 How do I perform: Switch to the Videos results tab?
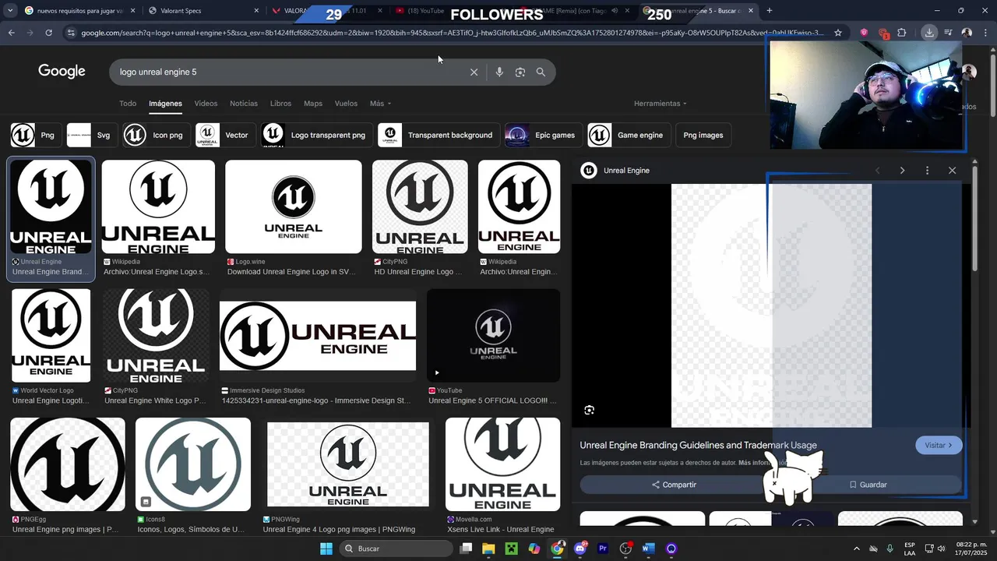click(206, 104)
